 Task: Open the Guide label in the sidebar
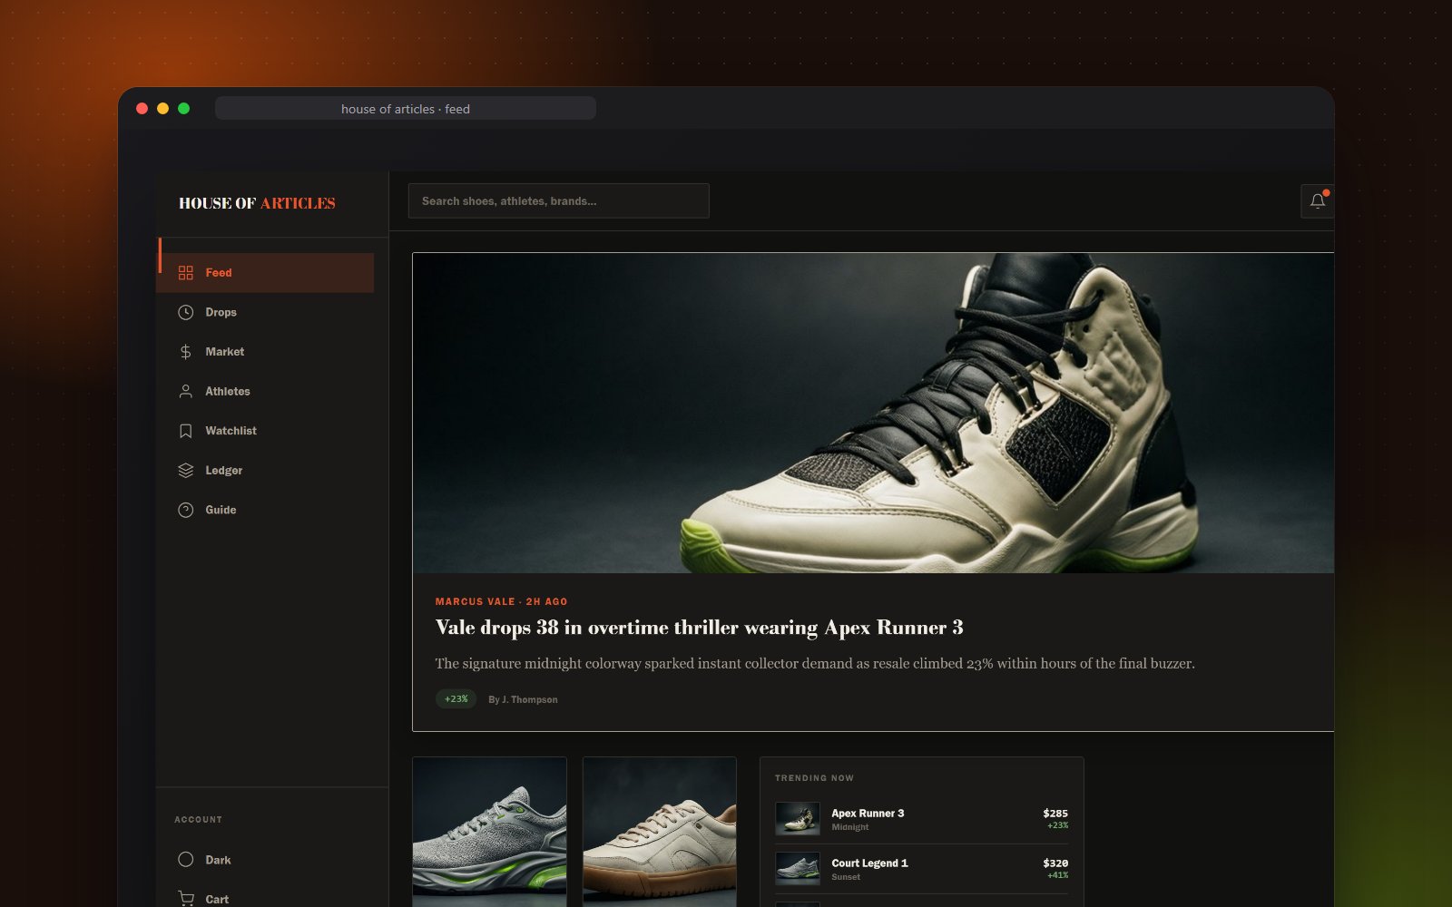coord(221,510)
